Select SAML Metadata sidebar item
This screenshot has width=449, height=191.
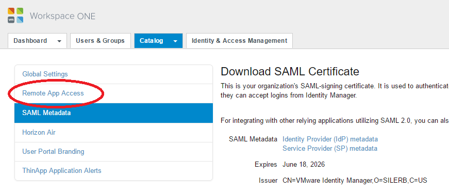click(114, 113)
